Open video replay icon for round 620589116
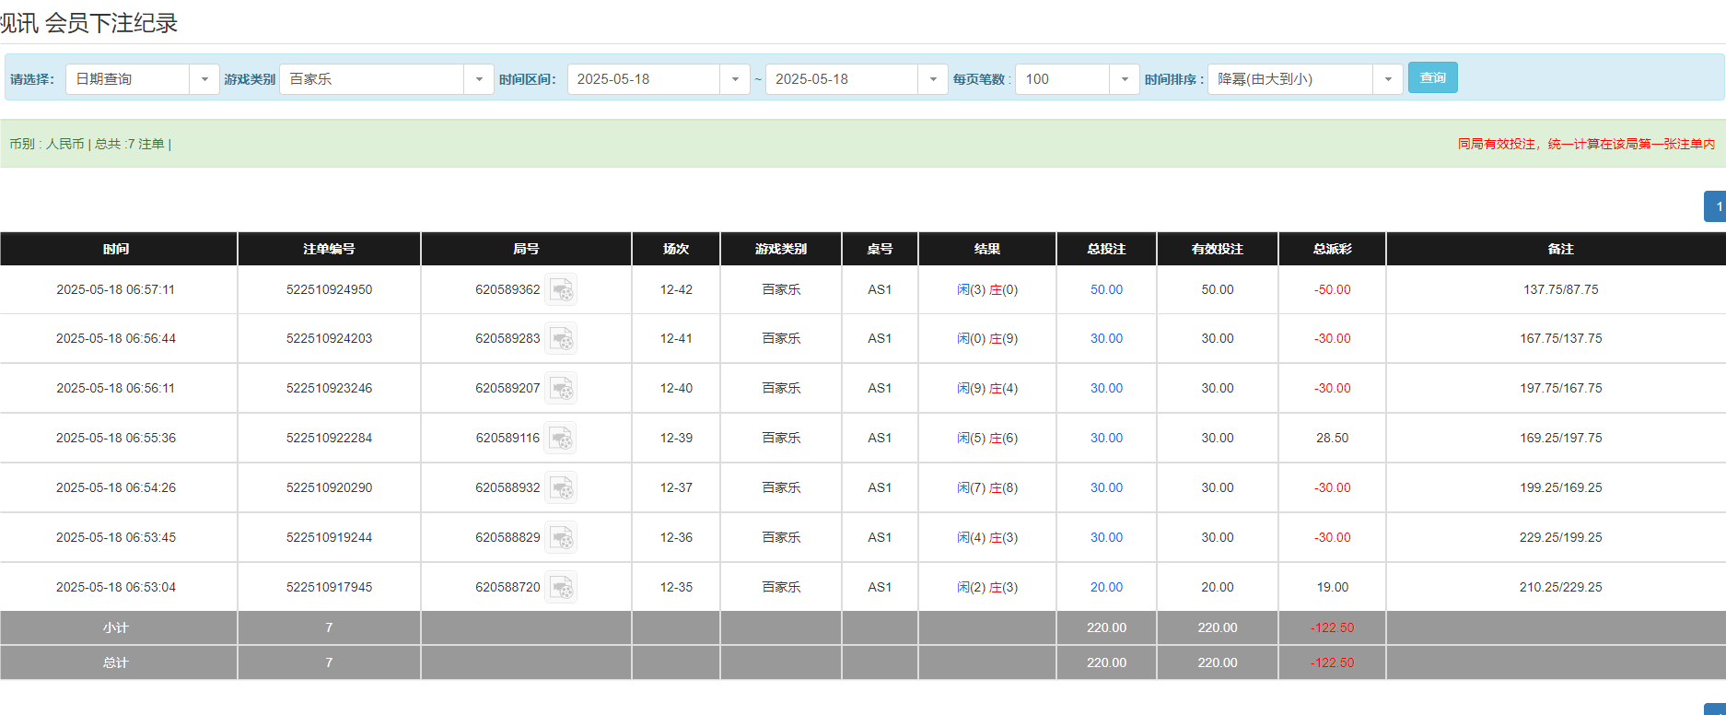The height and width of the screenshot is (715, 1726). [561, 439]
